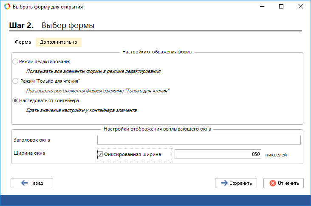This screenshot has height=206, width=311.
Task: Click "Настройки отображения всплывающего окна" group title
Action: pos(157,129)
